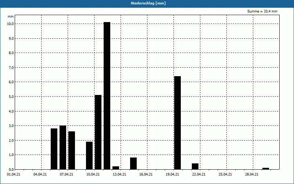Click the 07.04.21 date label

tap(67, 174)
